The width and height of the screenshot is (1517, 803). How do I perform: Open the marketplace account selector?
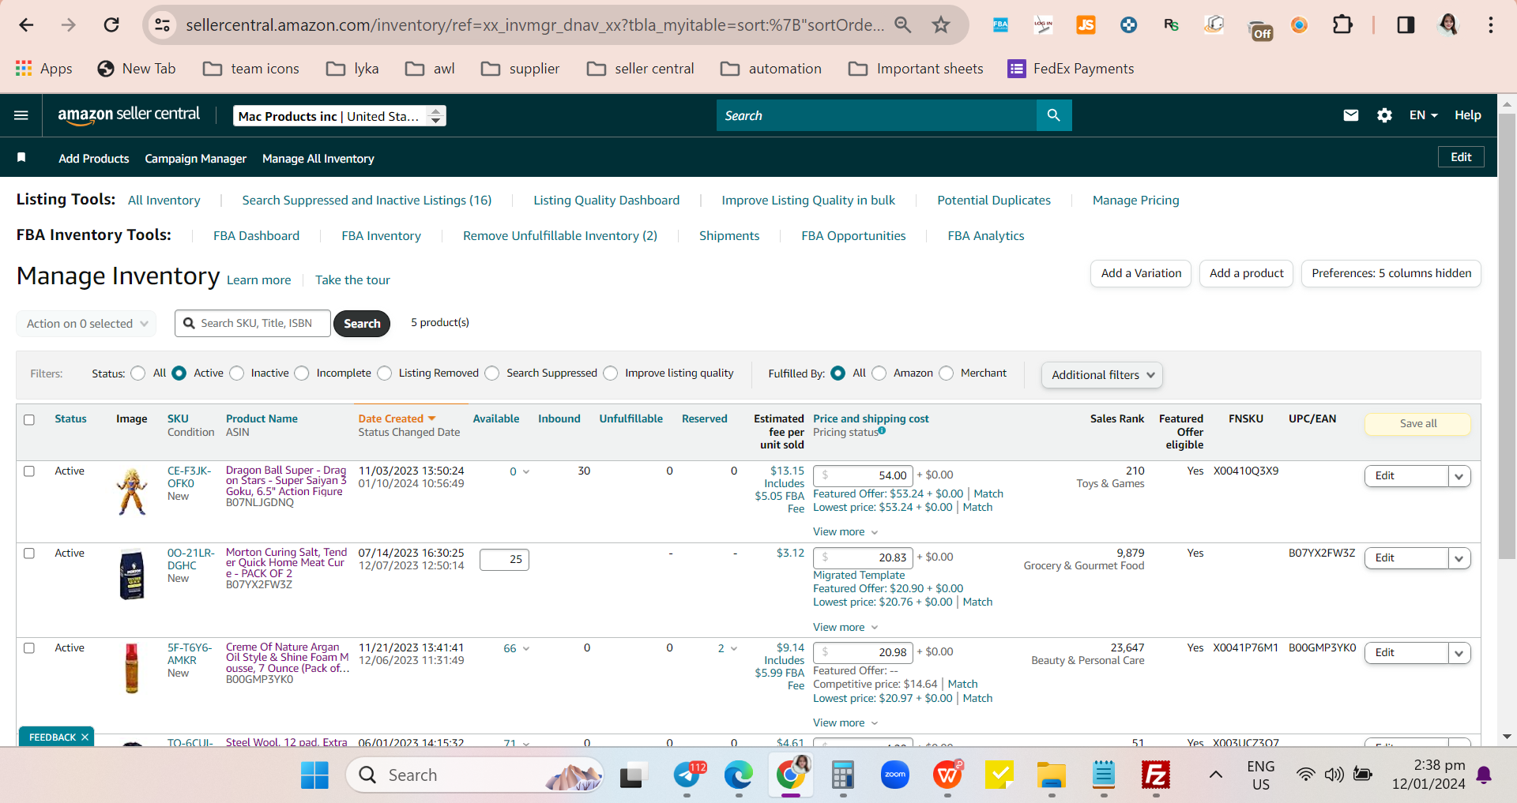click(340, 116)
